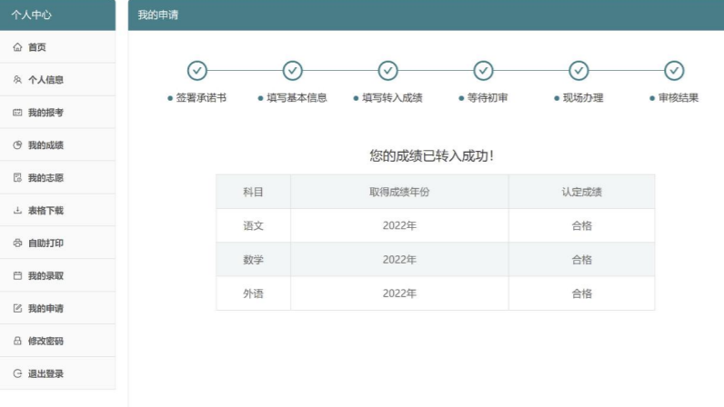The image size is (724, 407).
Task: Click the icon next to 我的报考
Action: click(17, 113)
